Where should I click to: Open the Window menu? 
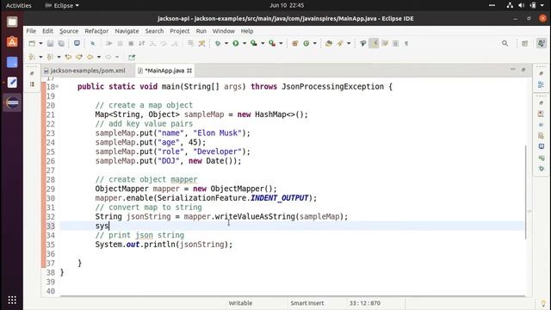(224, 31)
